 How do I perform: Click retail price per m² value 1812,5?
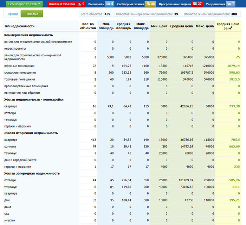pos(234,80)
